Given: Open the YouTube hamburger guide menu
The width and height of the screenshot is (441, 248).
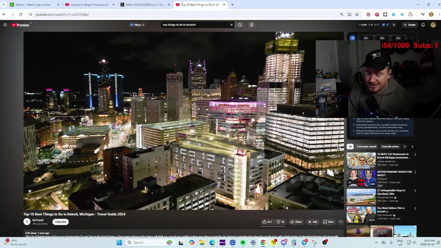Looking at the screenshot, I should tap(5, 25).
